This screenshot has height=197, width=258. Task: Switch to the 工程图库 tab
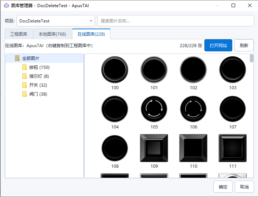(x=19, y=34)
